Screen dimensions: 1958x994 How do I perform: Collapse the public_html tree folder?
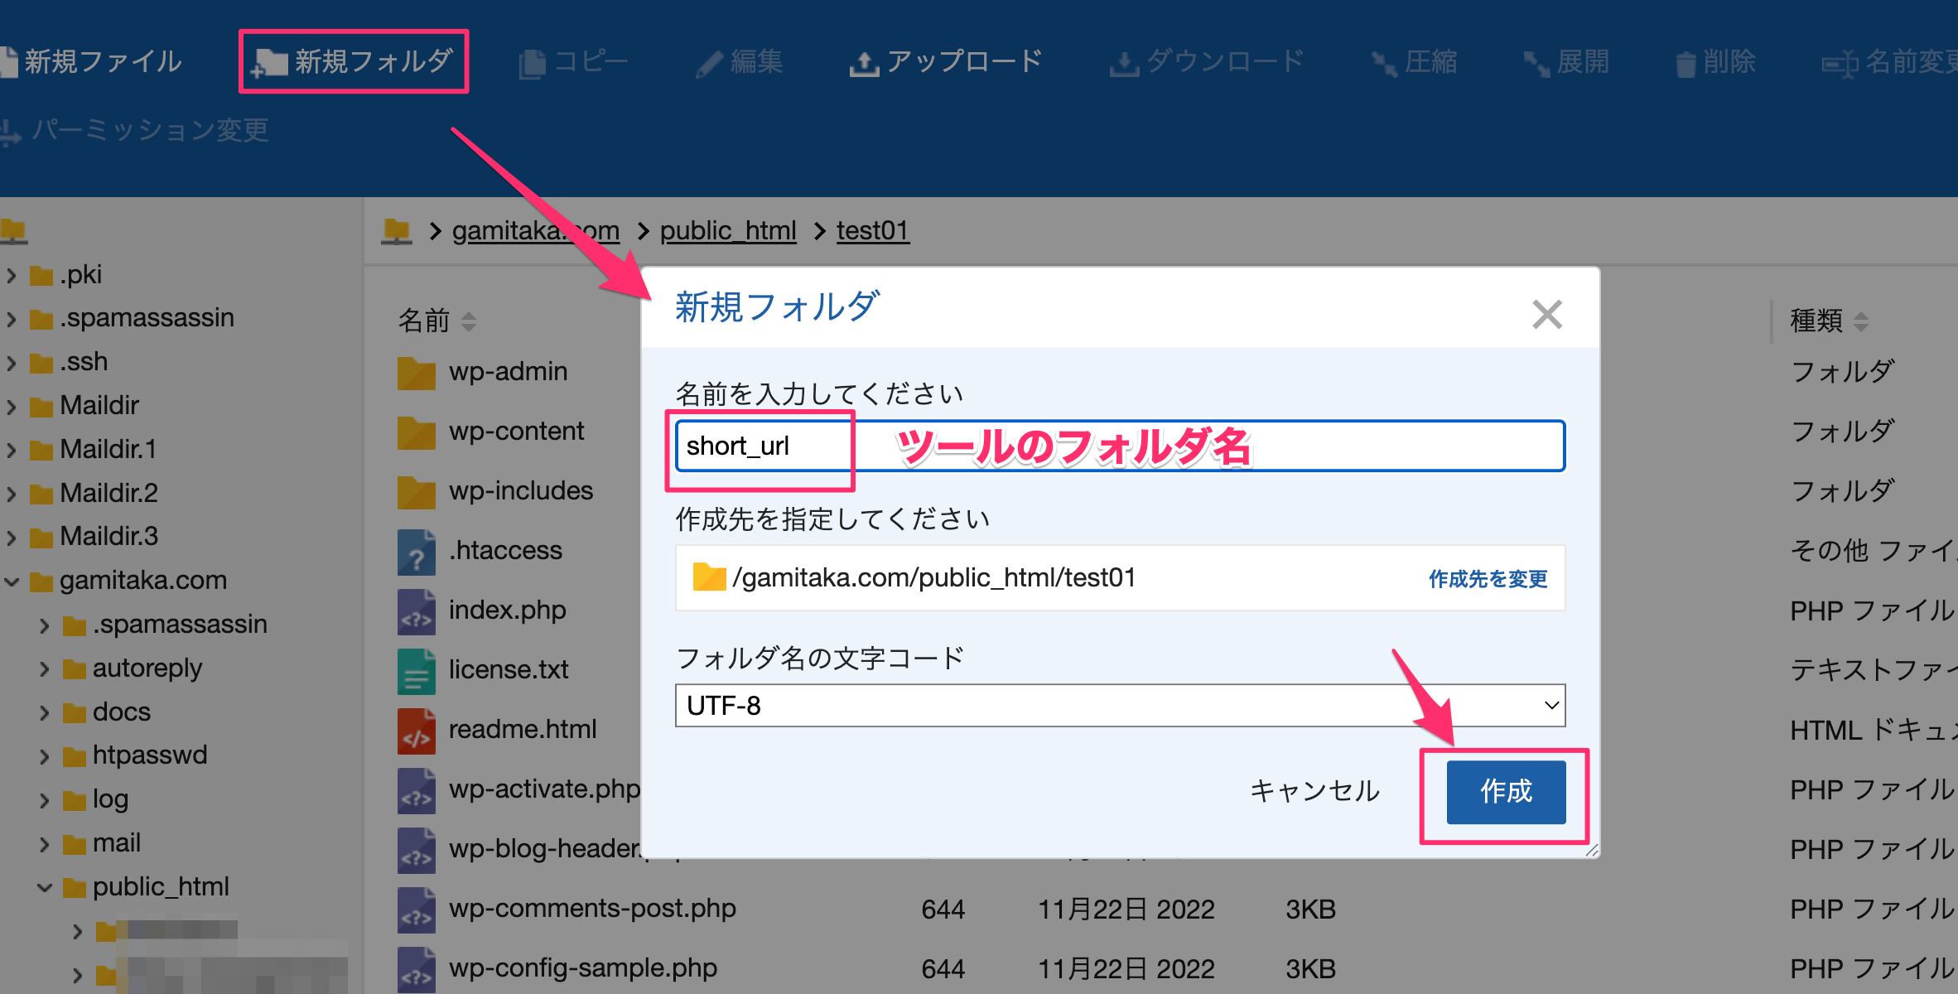click(45, 888)
